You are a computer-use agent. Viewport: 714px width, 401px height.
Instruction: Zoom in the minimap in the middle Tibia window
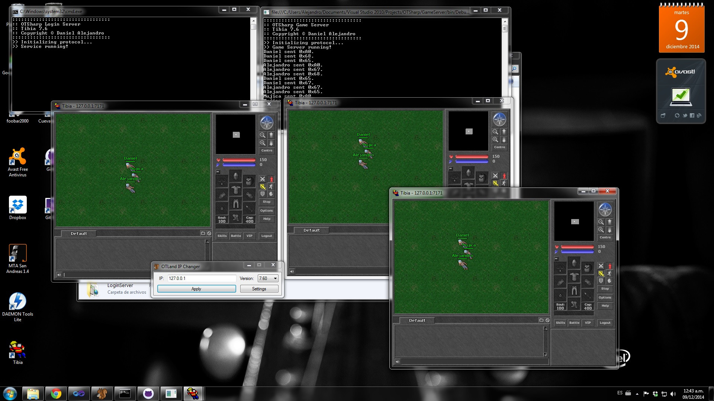495,140
